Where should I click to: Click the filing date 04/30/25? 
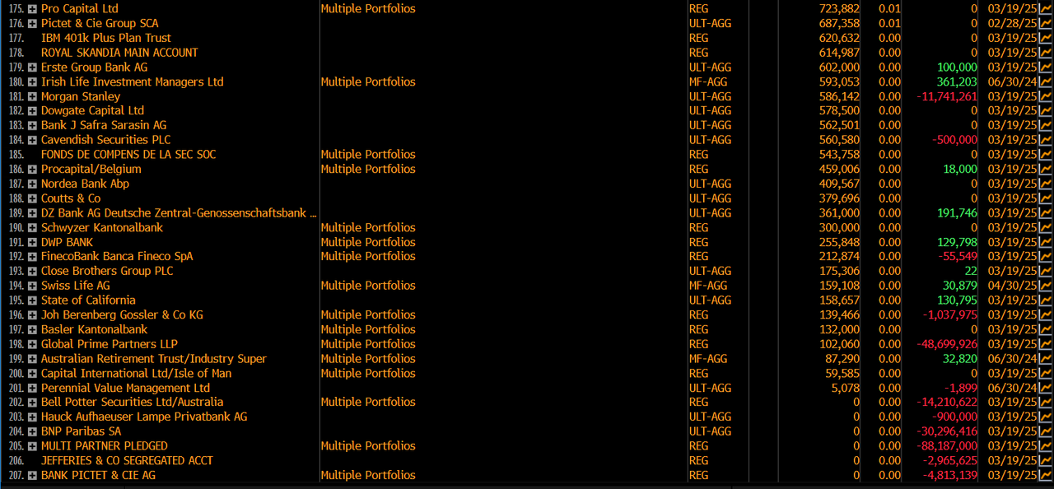[x=1012, y=286]
